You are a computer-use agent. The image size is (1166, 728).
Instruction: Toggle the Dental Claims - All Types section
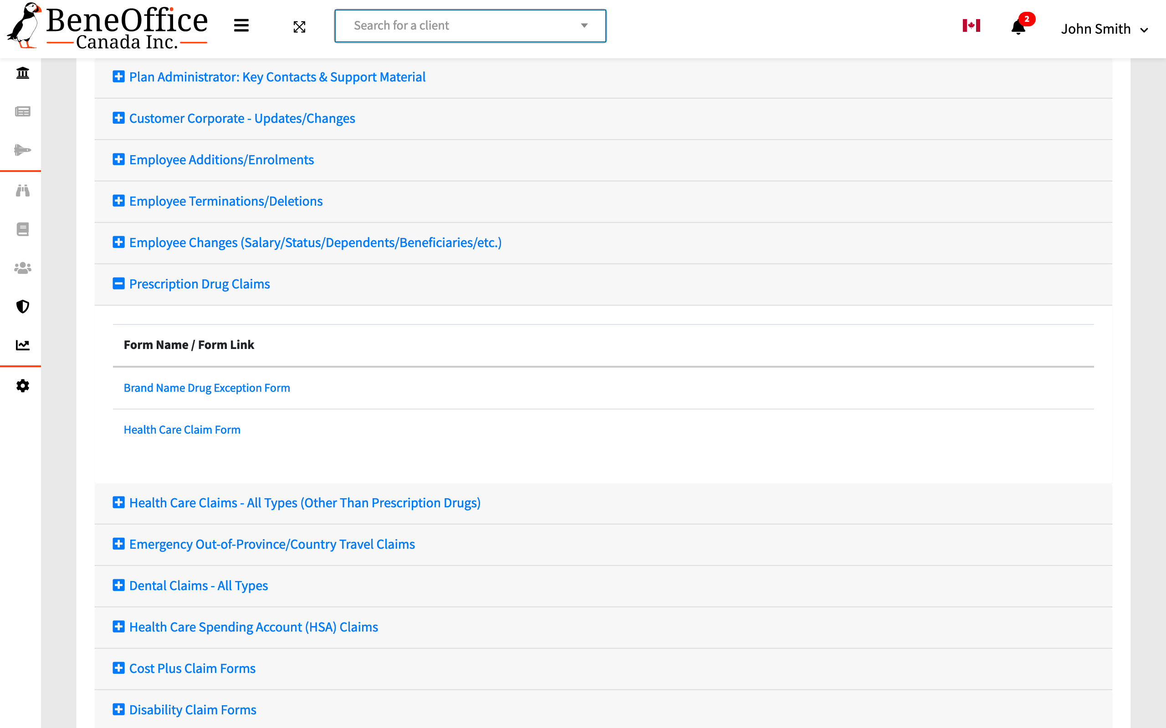click(119, 585)
